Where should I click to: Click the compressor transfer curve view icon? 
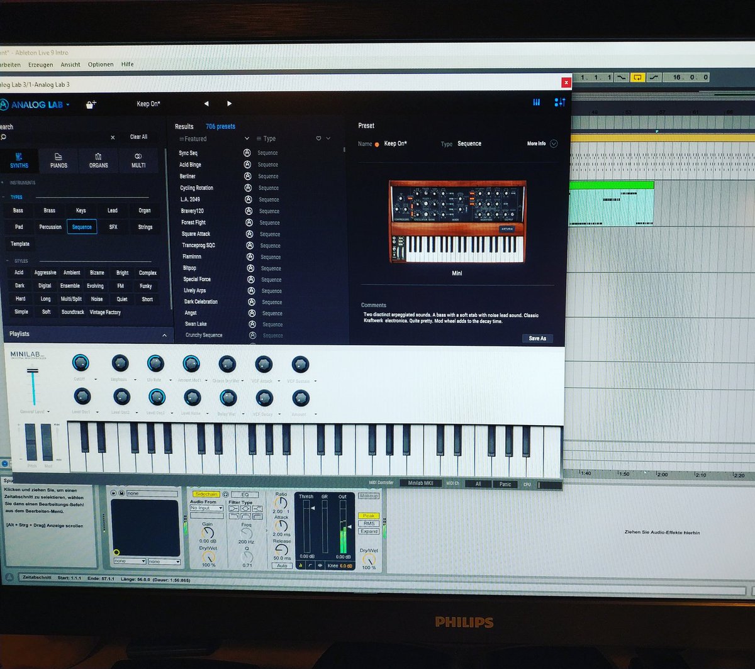point(310,565)
